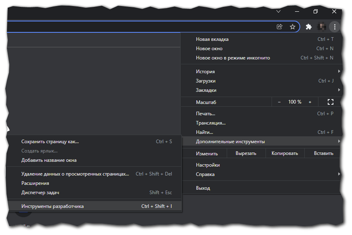Screen dimensions: 352x235
Task: Open the Extensions puzzle piece icon
Action: (309, 27)
